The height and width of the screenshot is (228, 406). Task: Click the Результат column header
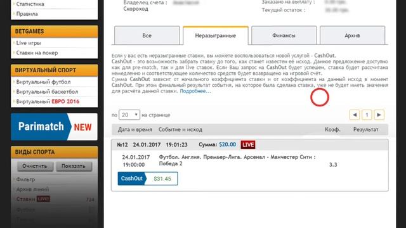click(365, 129)
